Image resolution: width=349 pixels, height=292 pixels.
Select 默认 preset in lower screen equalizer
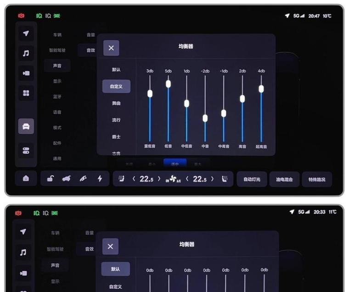(x=116, y=269)
